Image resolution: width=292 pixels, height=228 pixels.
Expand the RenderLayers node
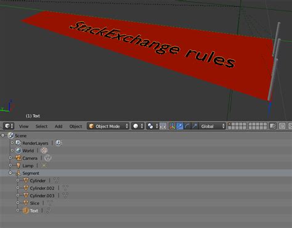point(12,143)
